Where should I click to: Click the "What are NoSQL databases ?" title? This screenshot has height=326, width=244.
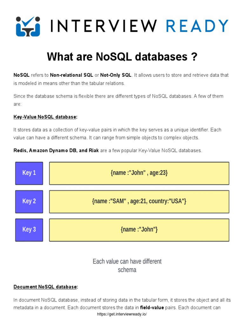point(122,57)
